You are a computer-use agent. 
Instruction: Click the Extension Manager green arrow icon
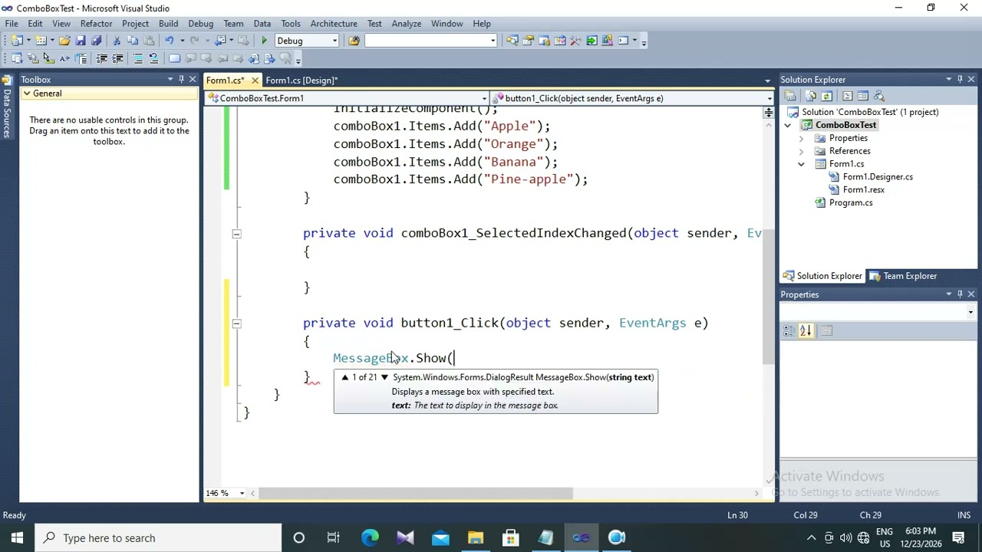592,41
